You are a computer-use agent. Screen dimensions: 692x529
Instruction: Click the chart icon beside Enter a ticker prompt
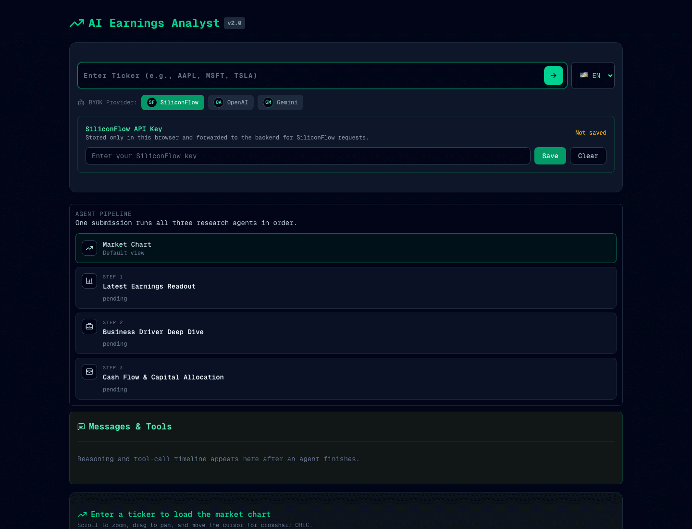click(82, 515)
